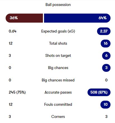Click the Ball possession heading
Image resolution: width=115 pixels, height=123 pixels.
pos(58,5)
